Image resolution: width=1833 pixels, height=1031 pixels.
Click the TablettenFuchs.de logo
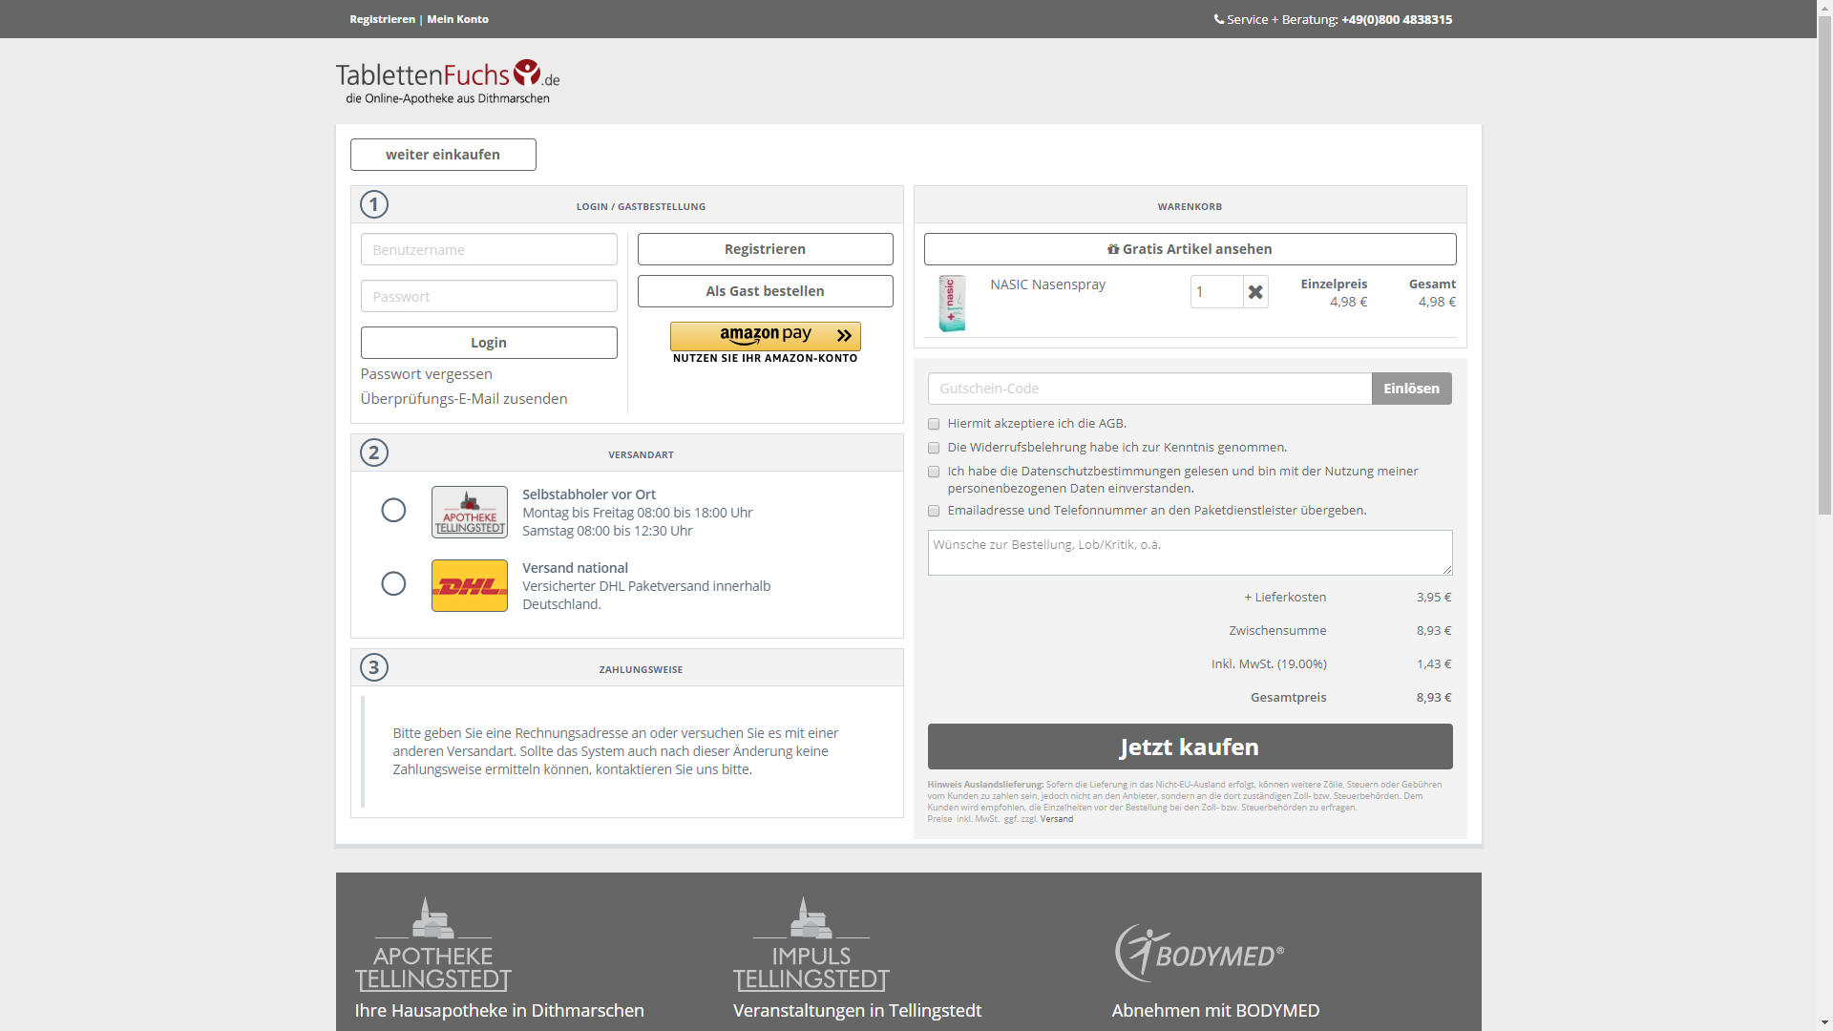(447, 81)
